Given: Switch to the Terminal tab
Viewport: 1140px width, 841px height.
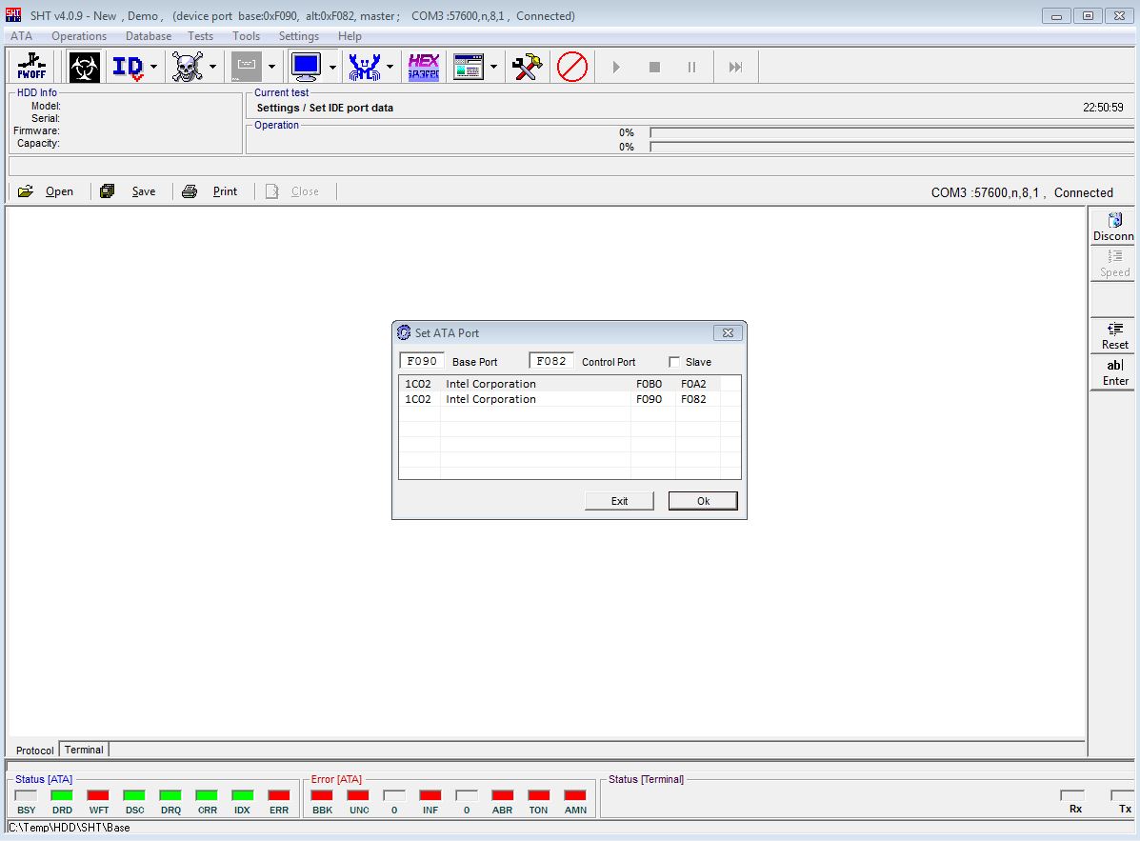Looking at the screenshot, I should click(84, 750).
